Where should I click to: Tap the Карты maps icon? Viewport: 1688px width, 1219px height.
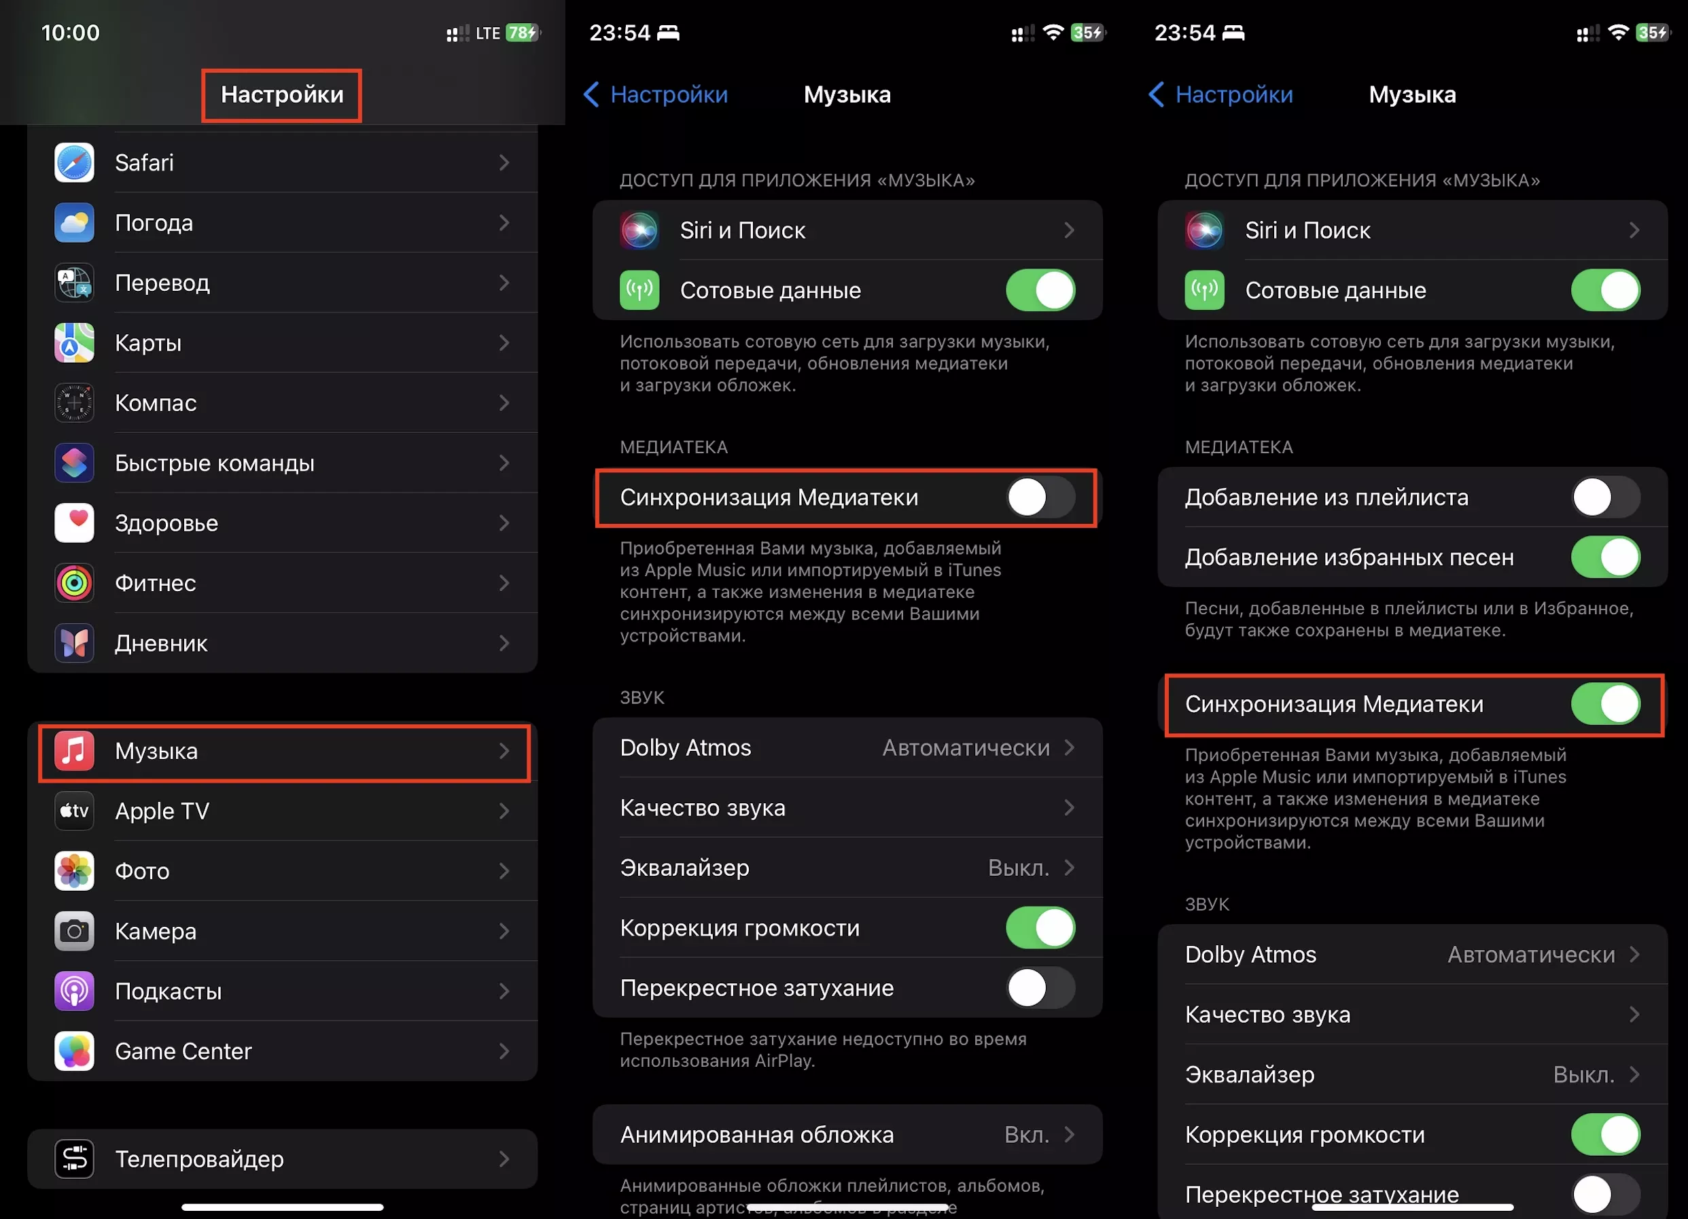pyautogui.click(x=73, y=342)
